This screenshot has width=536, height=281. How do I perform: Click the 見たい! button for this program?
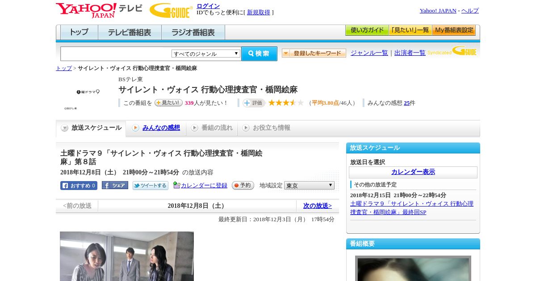click(x=168, y=103)
